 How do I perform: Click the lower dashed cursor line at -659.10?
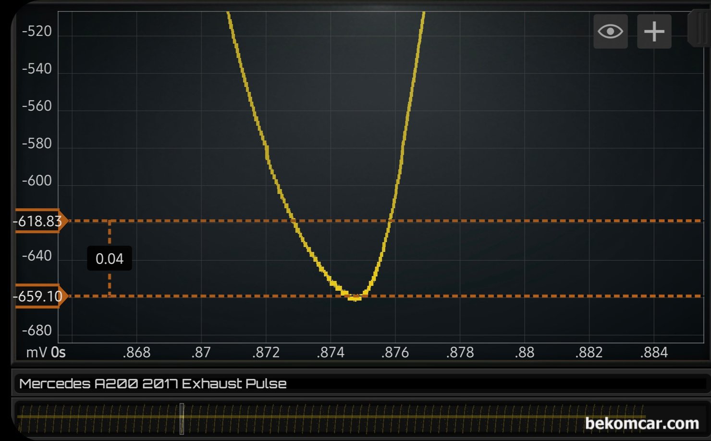pyautogui.click(x=480, y=296)
